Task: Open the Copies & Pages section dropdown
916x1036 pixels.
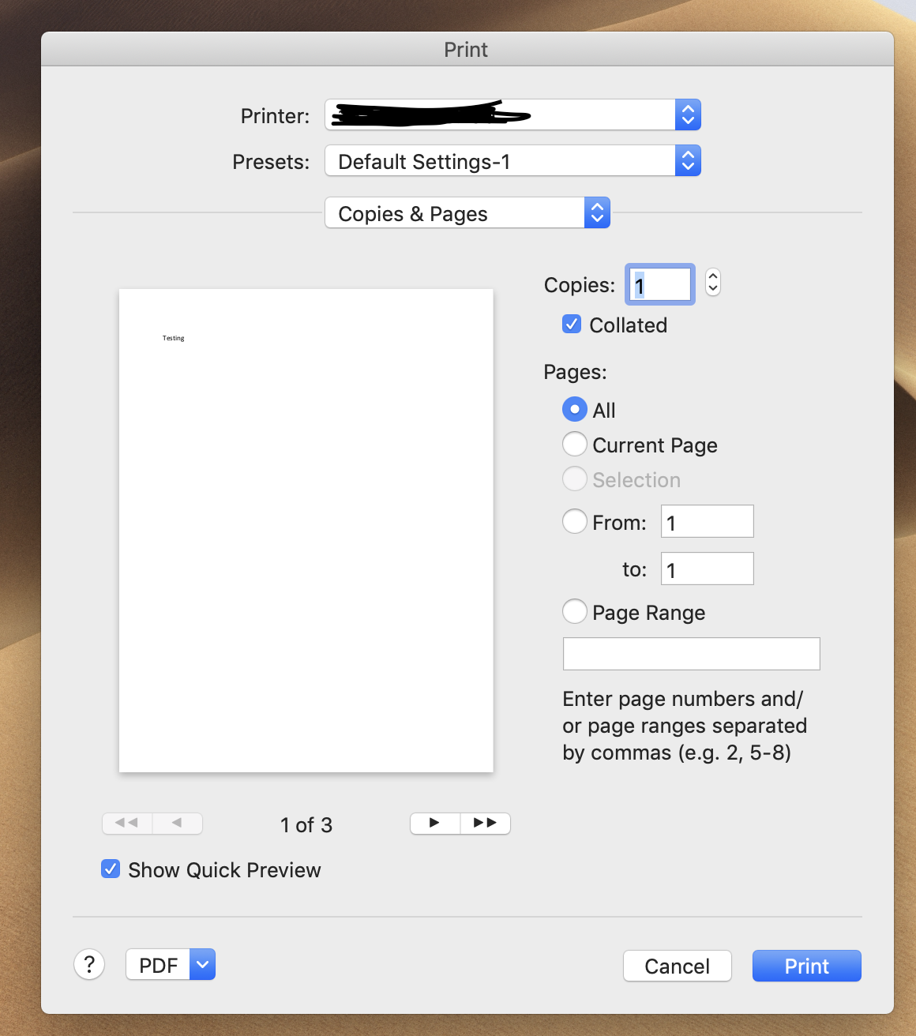Action: click(x=467, y=213)
